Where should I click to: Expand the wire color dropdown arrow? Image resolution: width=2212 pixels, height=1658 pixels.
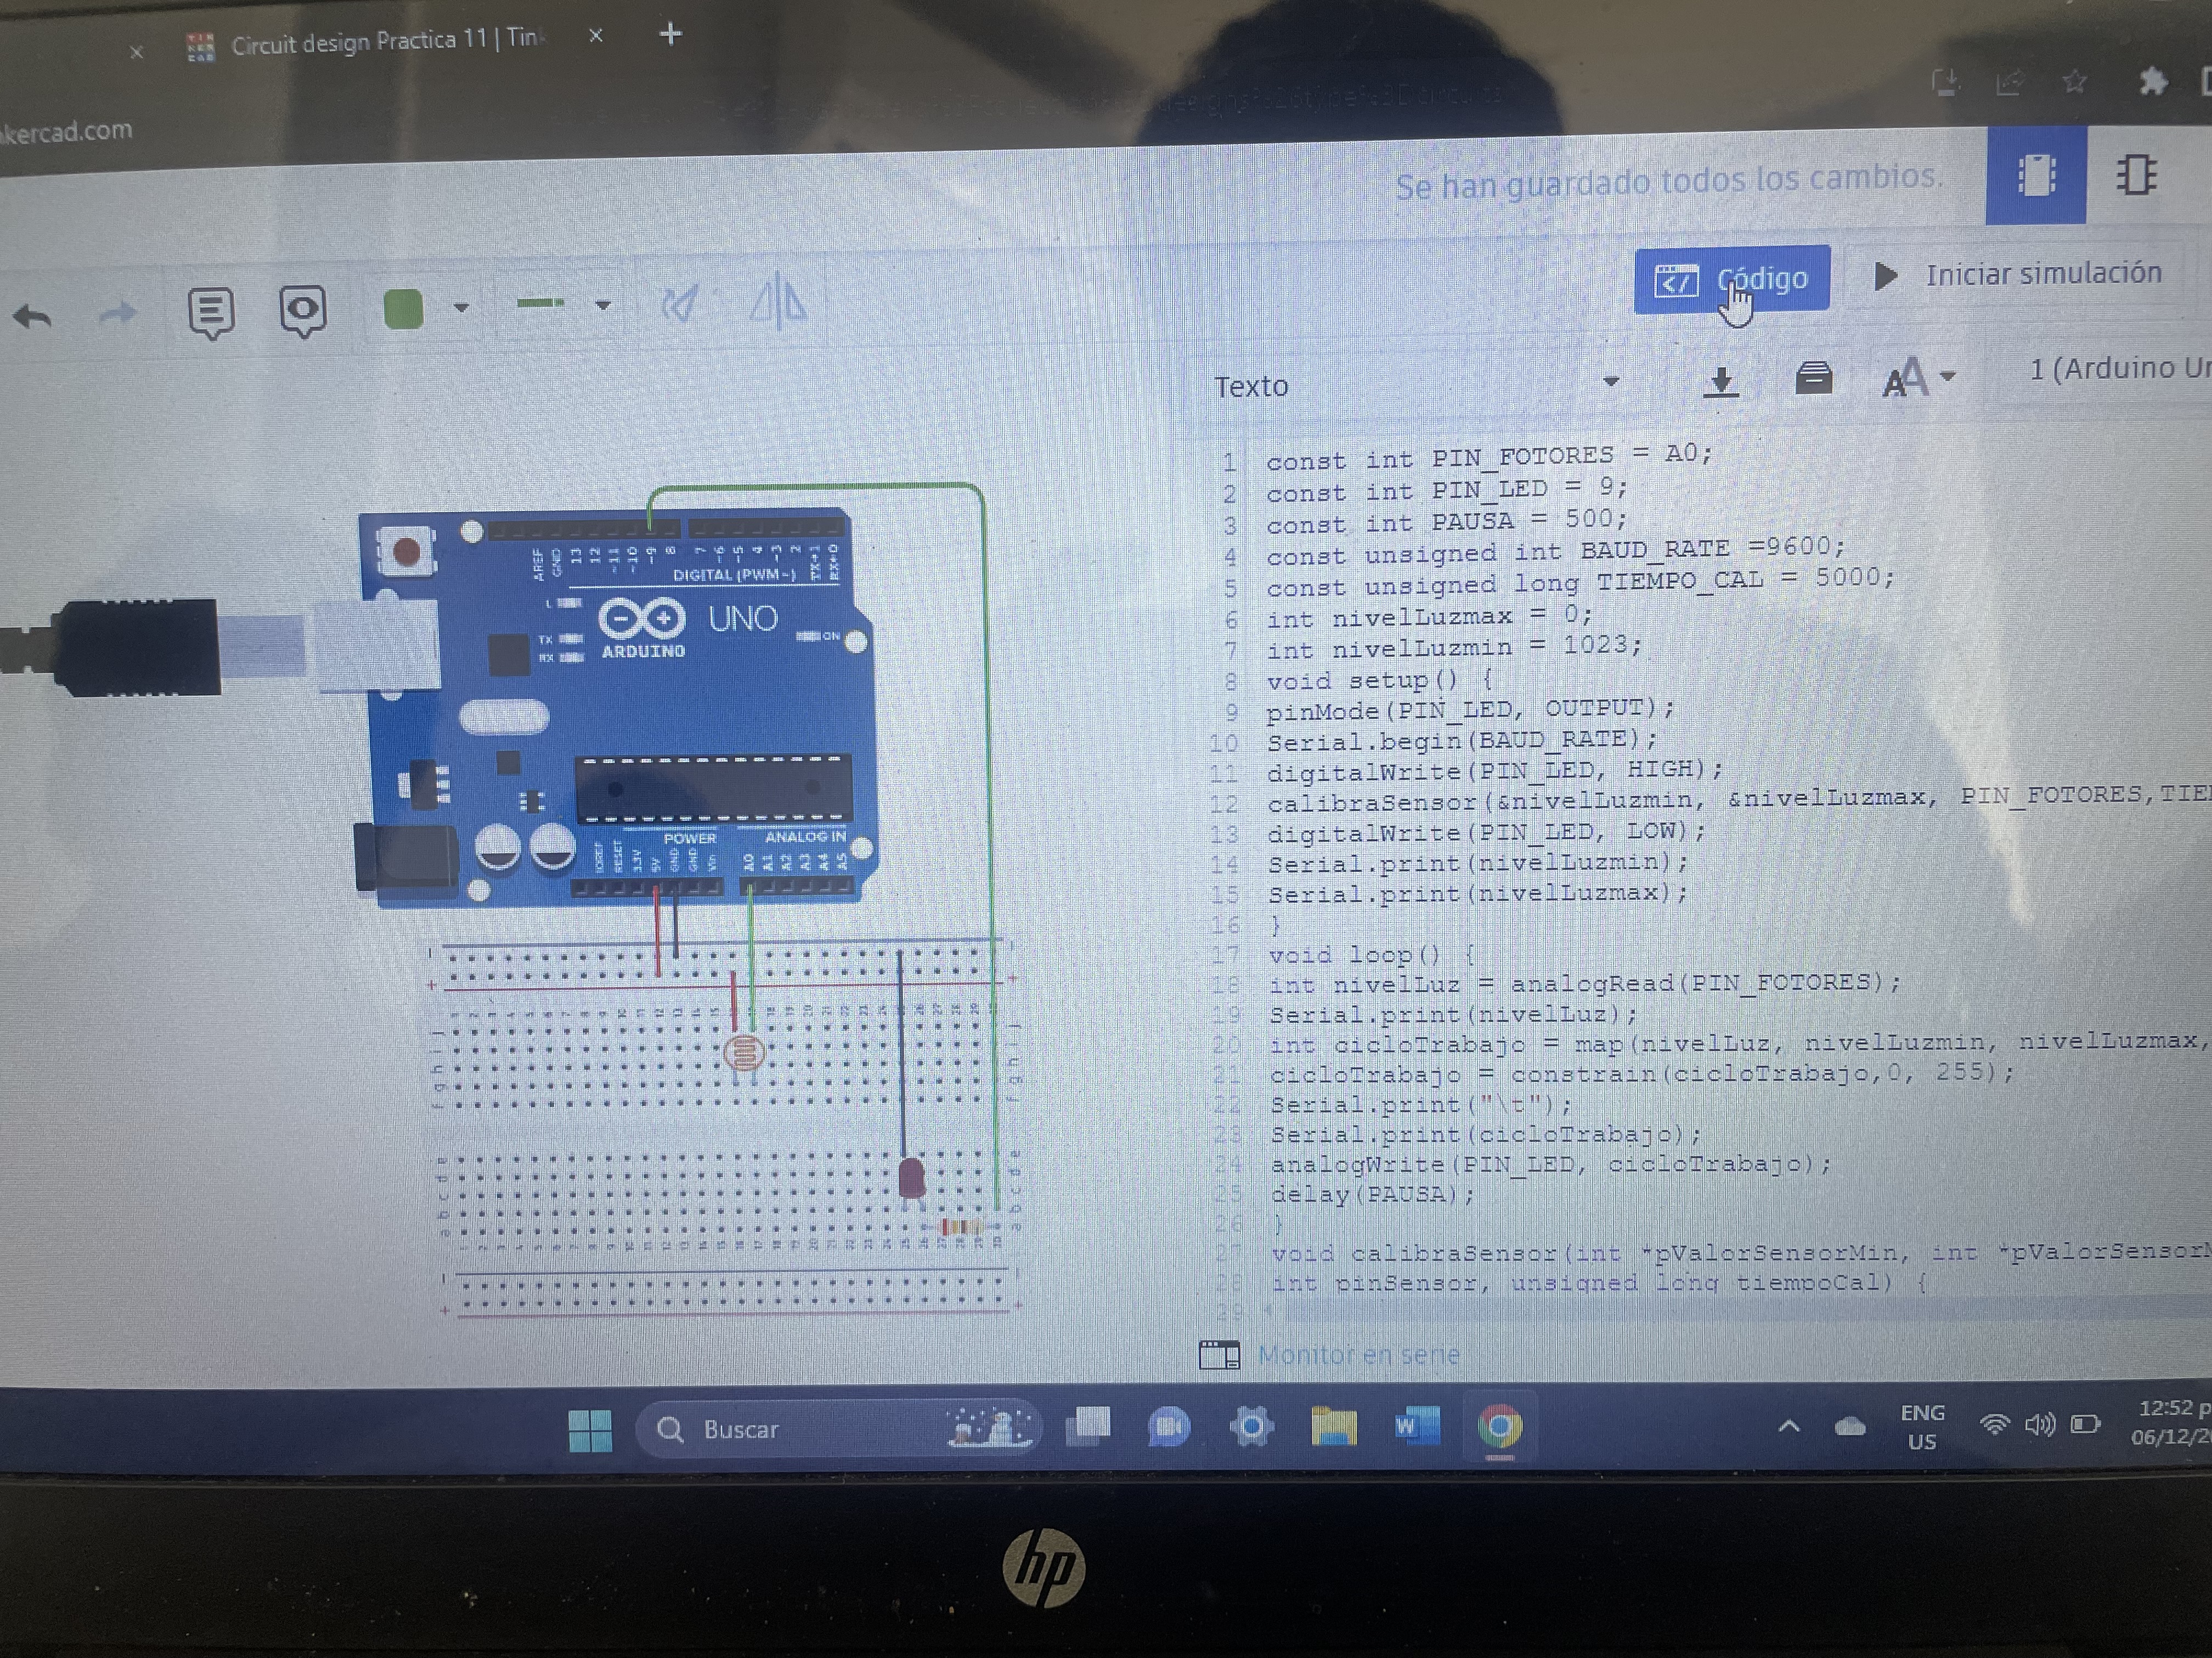[461, 308]
